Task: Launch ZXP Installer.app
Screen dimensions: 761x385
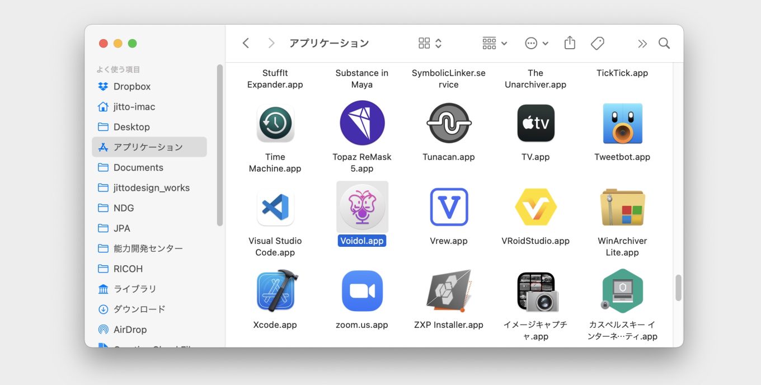Action: [x=448, y=290]
